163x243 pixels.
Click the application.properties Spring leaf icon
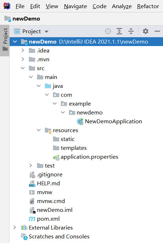(56, 157)
